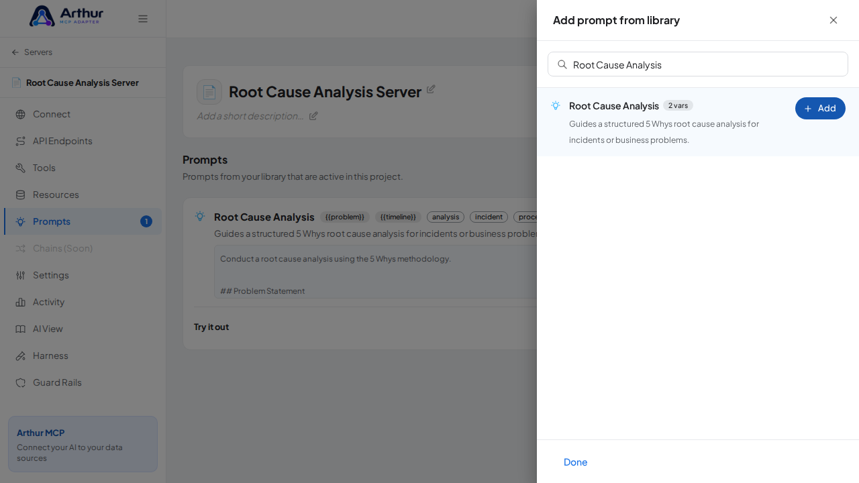The image size is (859, 483).
Task: Open Tools section
Action: [x=83, y=168]
